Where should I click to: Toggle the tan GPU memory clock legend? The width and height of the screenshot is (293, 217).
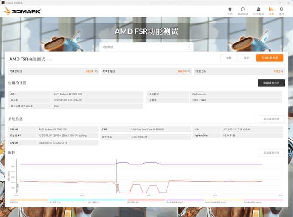224,201
